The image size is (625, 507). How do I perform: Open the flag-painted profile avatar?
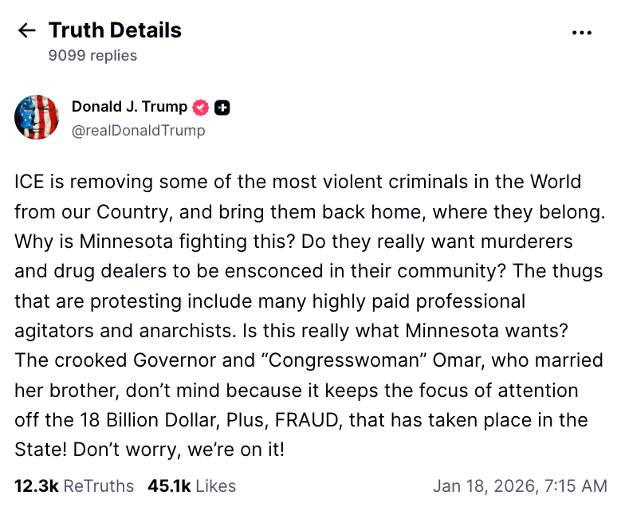(x=37, y=117)
